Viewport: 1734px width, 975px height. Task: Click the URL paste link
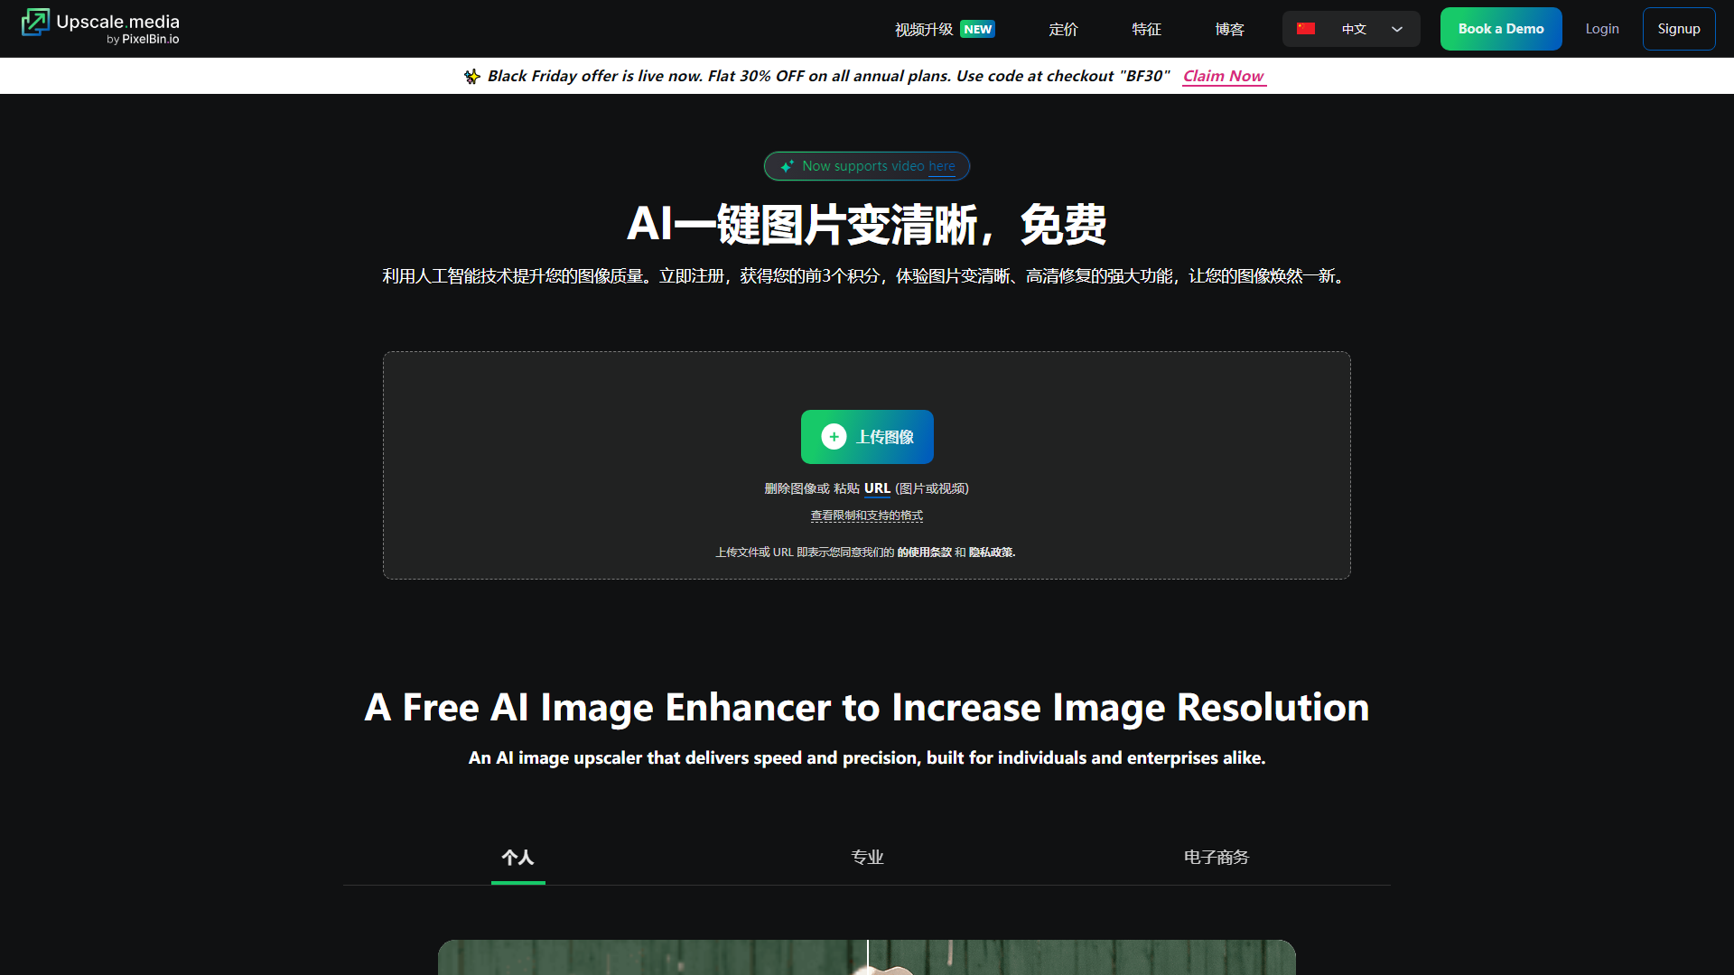pos(877,488)
